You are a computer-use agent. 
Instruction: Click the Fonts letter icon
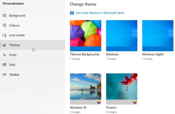point(4,55)
